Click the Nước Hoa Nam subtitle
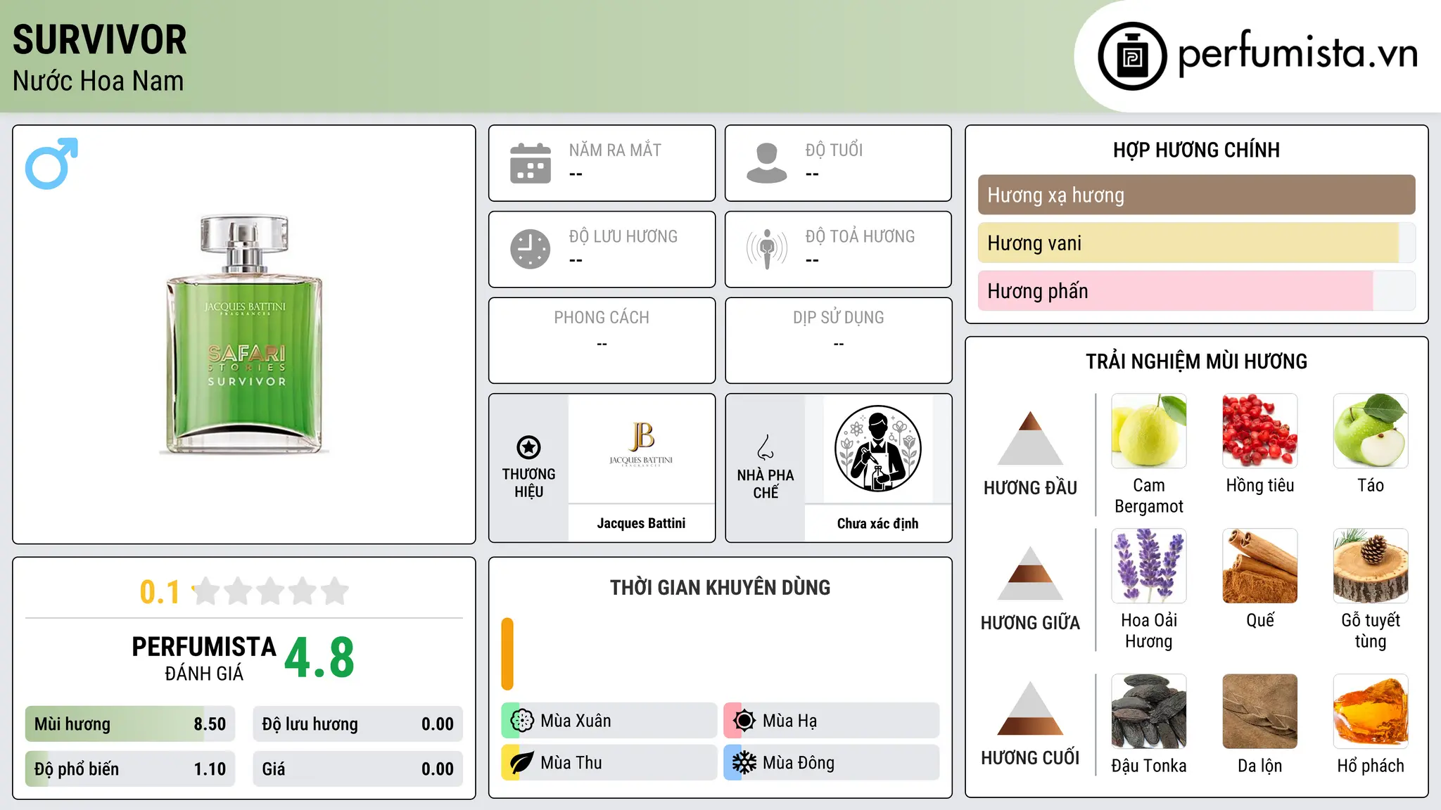Viewport: 1441px width, 810px height. click(x=98, y=81)
